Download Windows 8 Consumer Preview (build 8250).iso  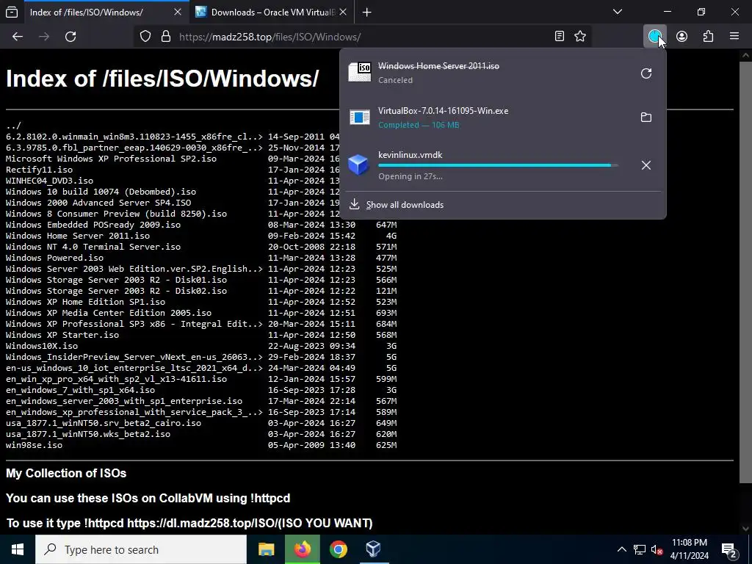click(117, 214)
